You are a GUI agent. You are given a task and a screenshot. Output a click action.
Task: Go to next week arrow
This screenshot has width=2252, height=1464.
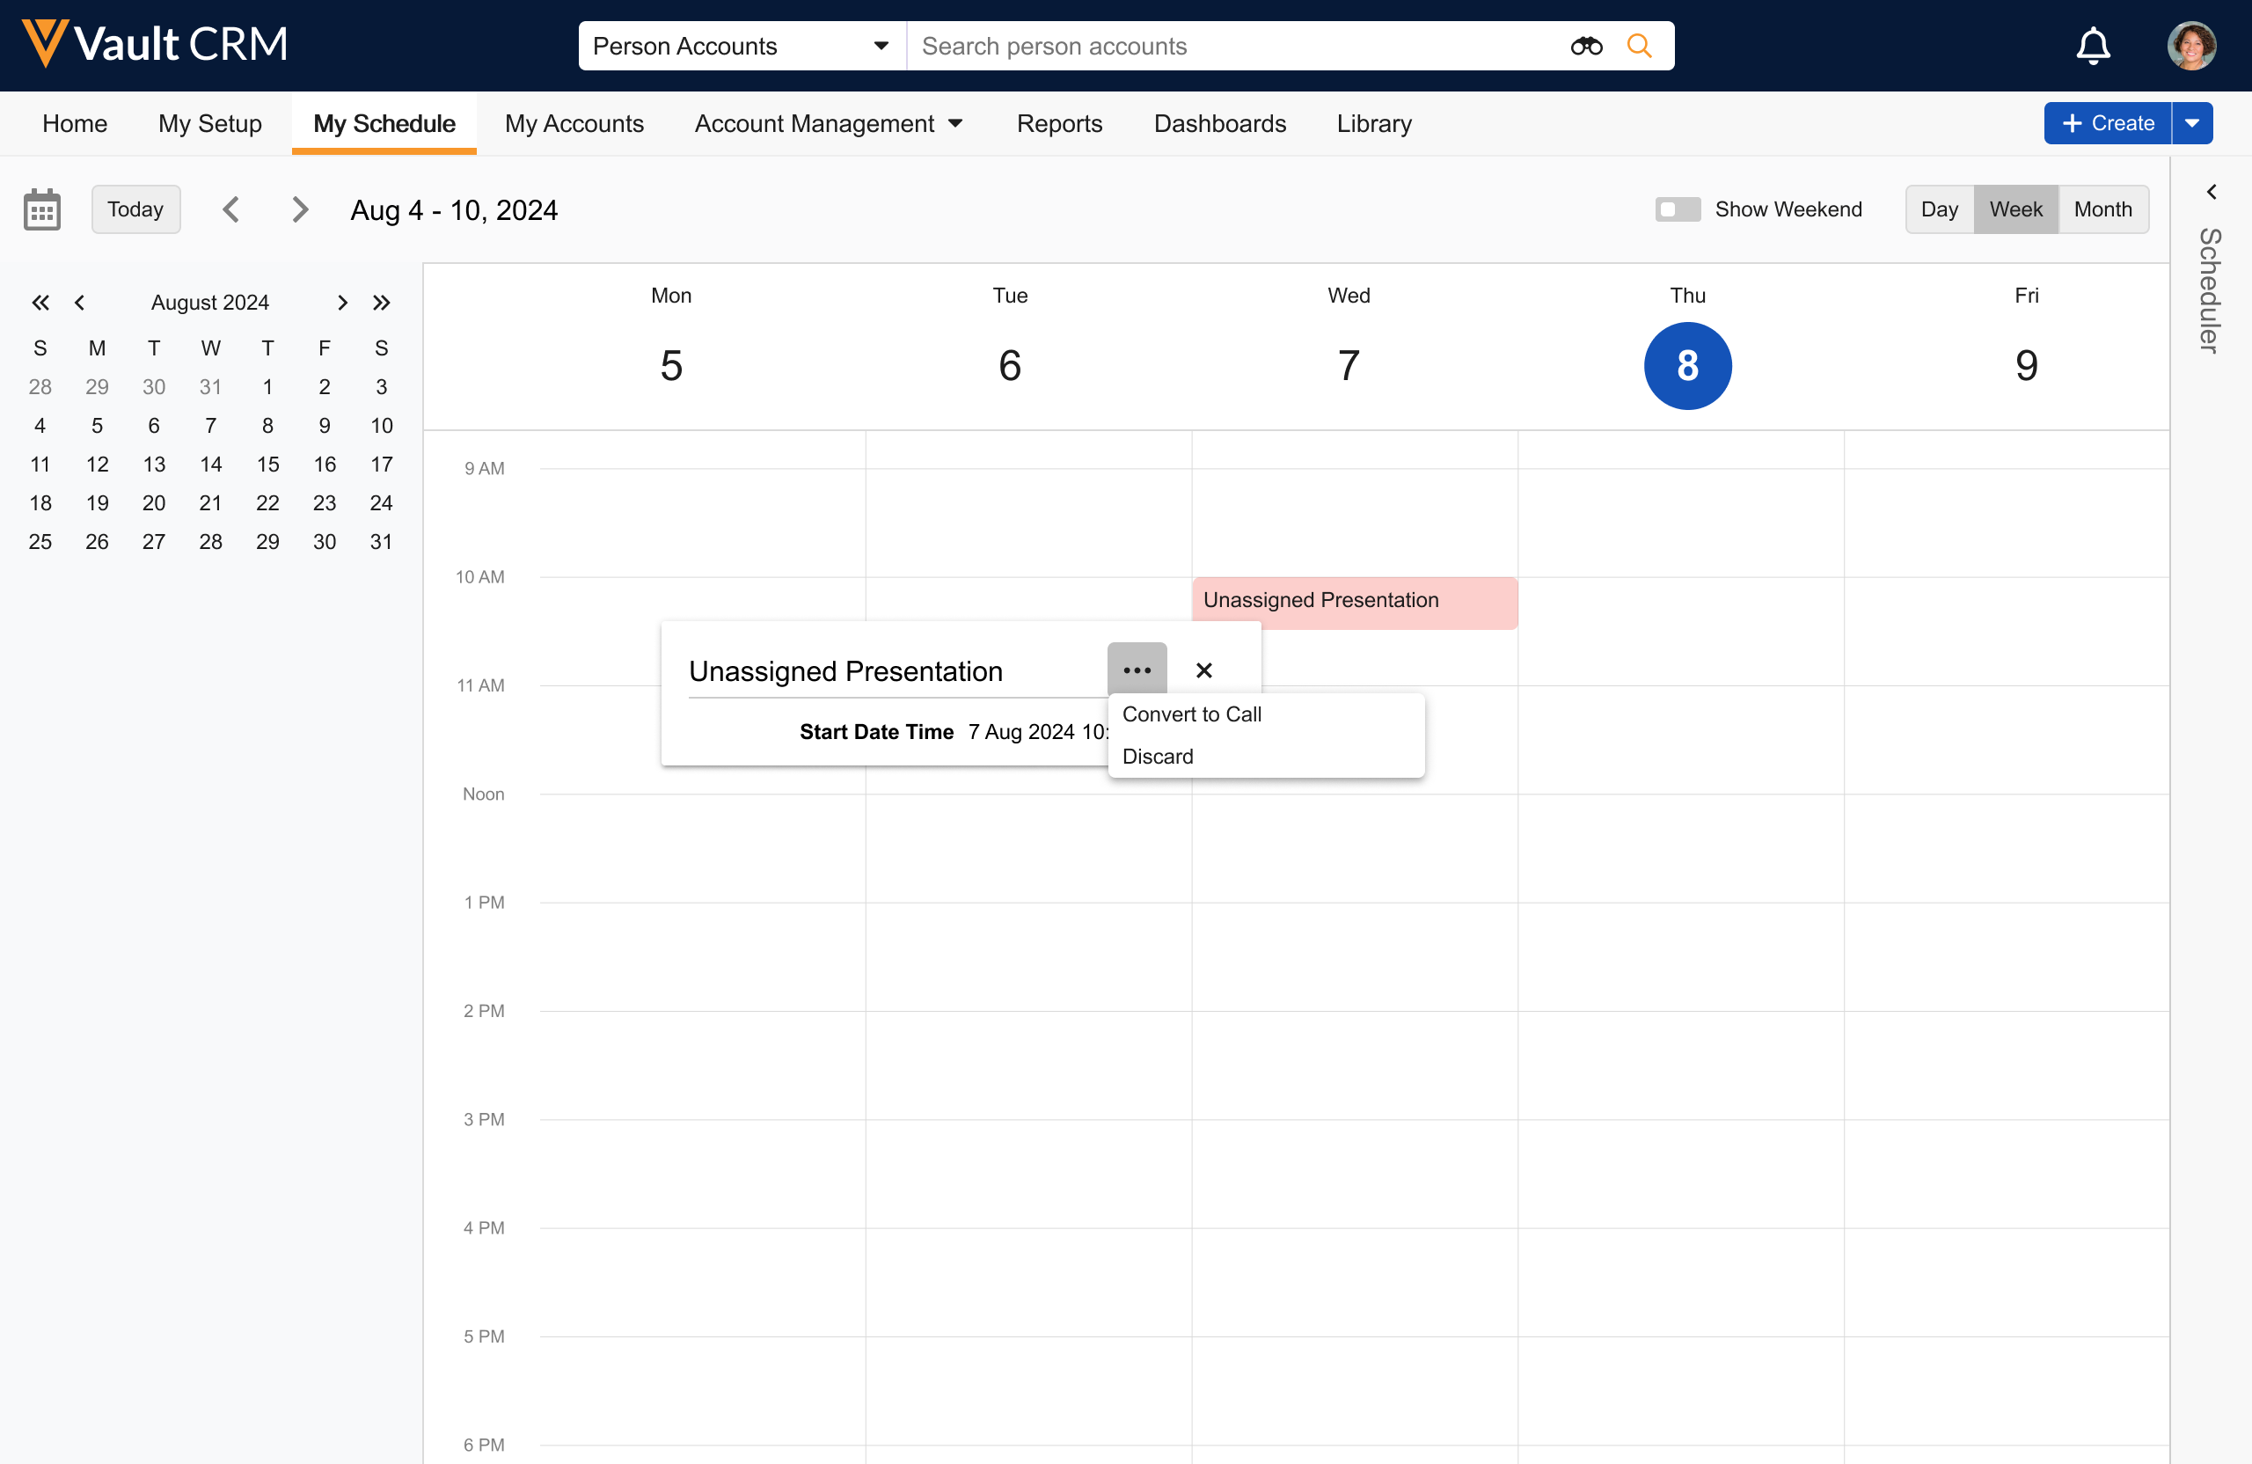[300, 209]
